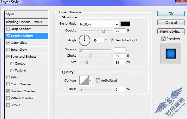Select the Inner Glow style row
Viewport: 187px width, 119px height.
click(x=26, y=50)
